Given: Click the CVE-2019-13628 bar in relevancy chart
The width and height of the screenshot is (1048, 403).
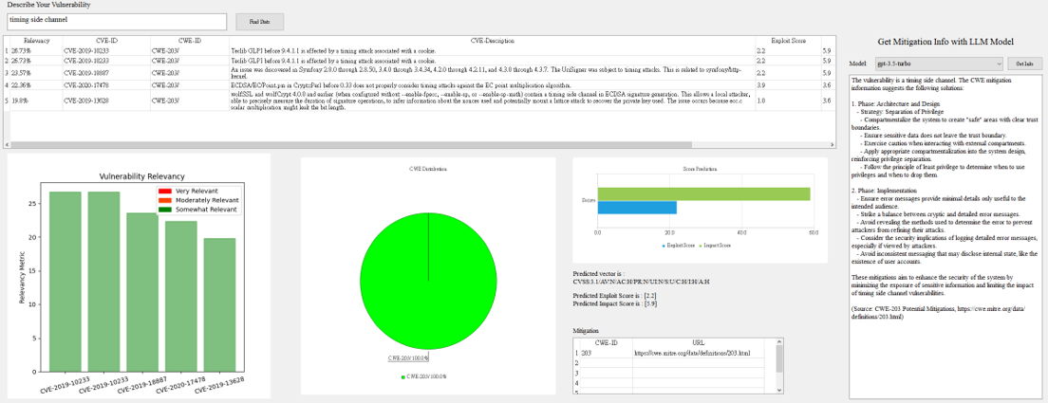Looking at the screenshot, I should tap(220, 305).
